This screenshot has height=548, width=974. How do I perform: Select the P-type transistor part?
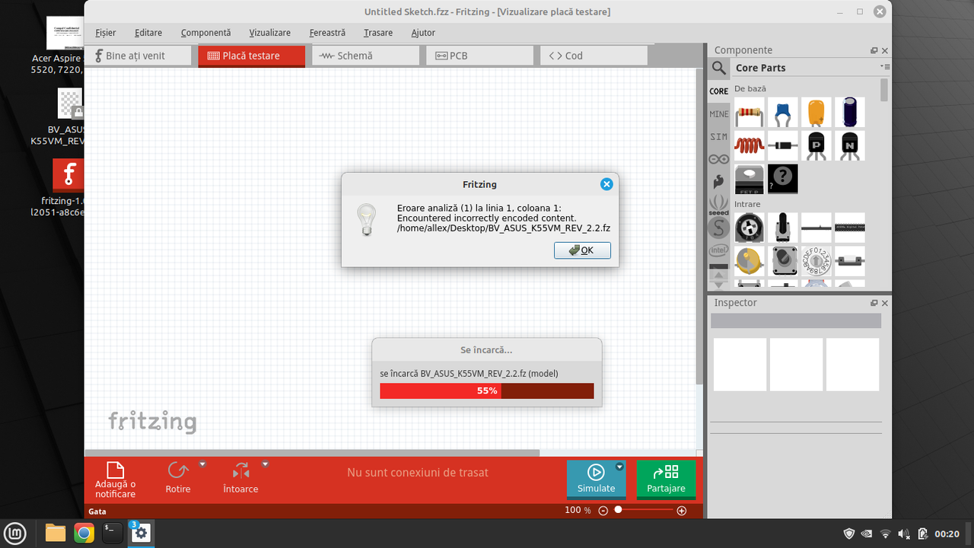click(x=816, y=145)
